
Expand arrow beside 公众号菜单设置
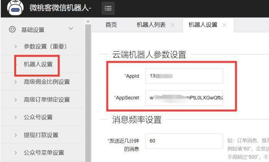[16, 152]
